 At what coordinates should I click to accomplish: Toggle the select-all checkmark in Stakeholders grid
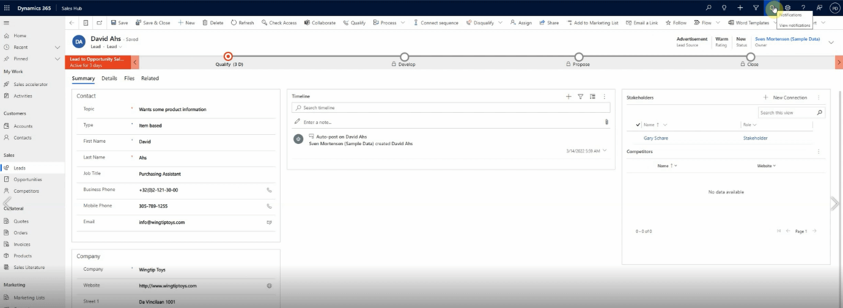[638, 124]
